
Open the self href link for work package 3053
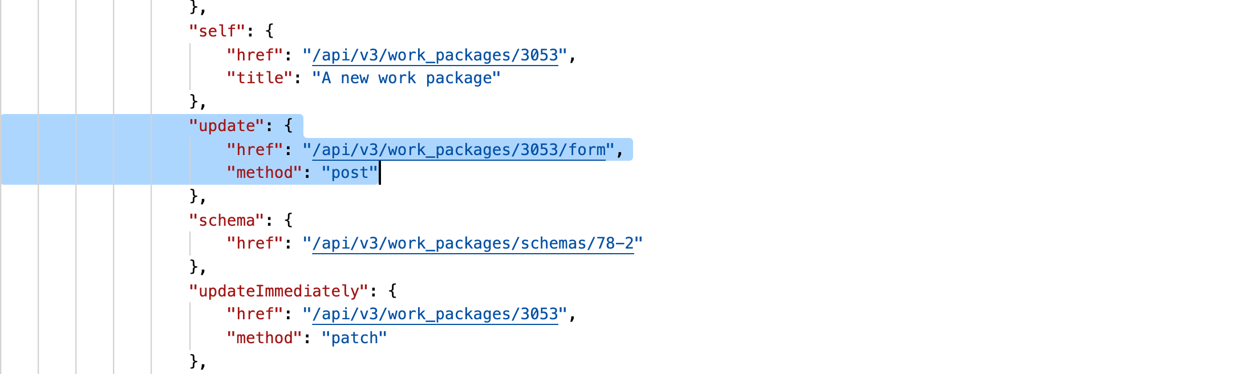435,55
